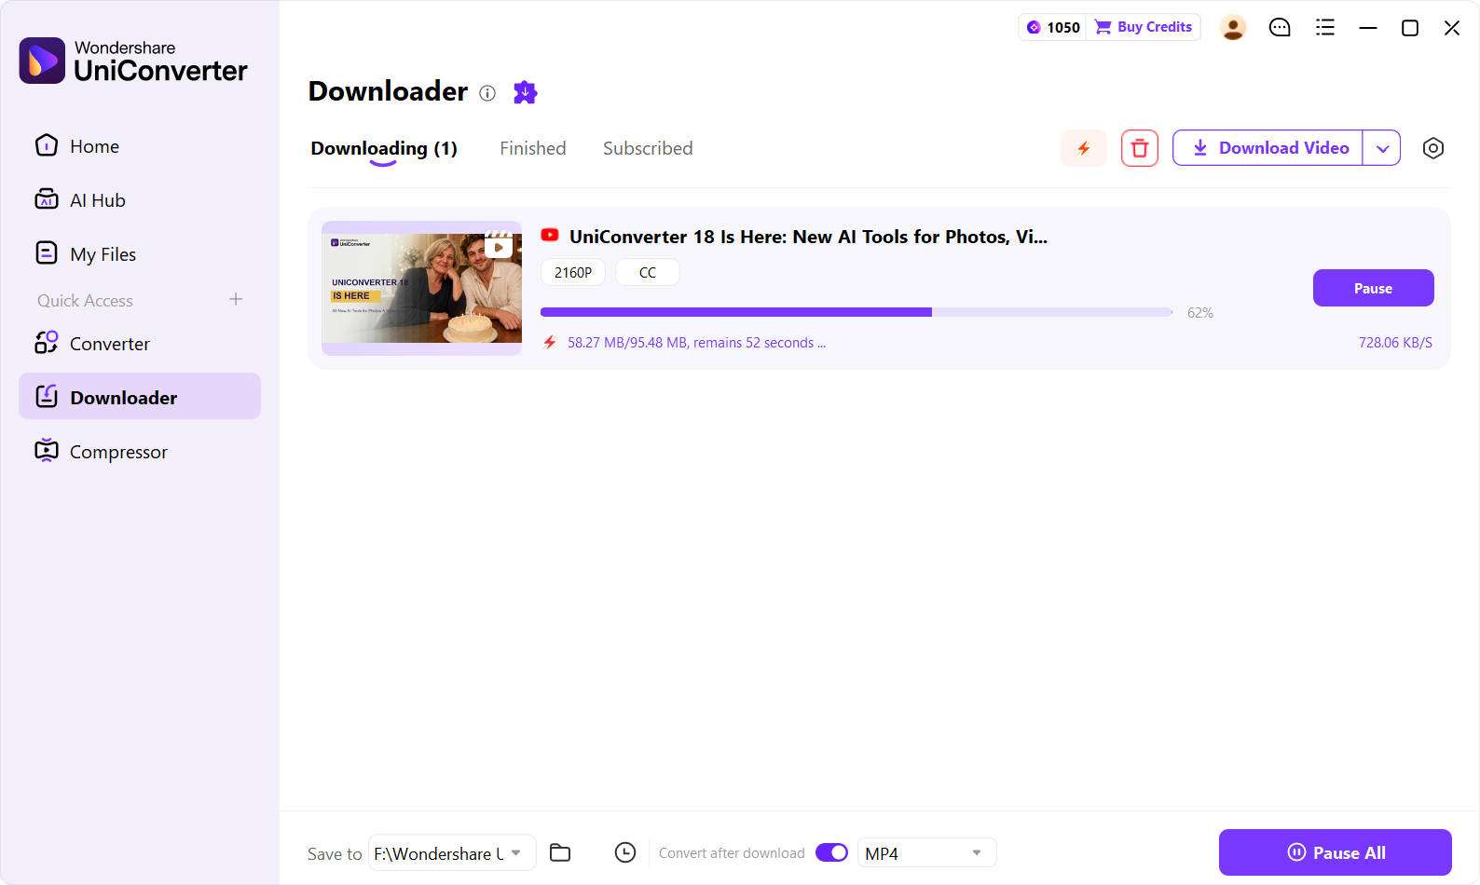Screen dimensions: 1480x885
Task: Open the MP4 output format dropdown
Action: (x=926, y=852)
